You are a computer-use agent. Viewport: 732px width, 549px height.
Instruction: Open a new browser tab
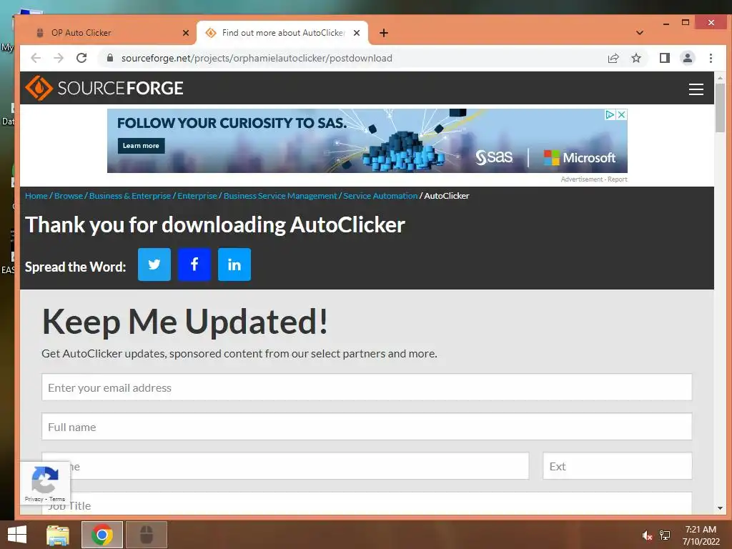click(384, 33)
